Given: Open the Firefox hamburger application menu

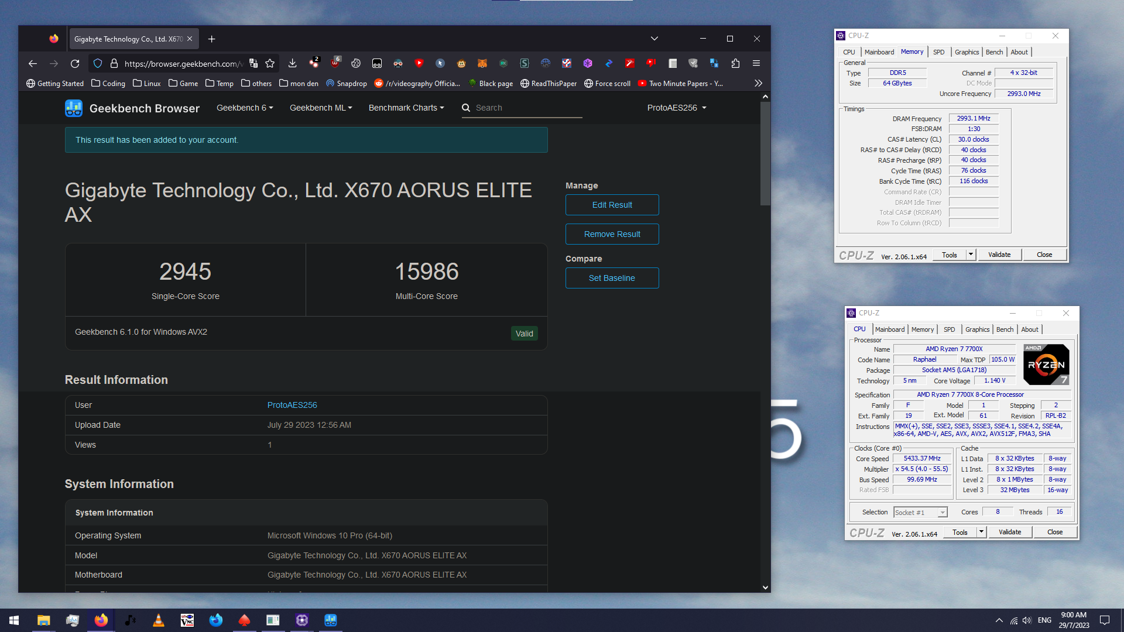Looking at the screenshot, I should pos(756,63).
